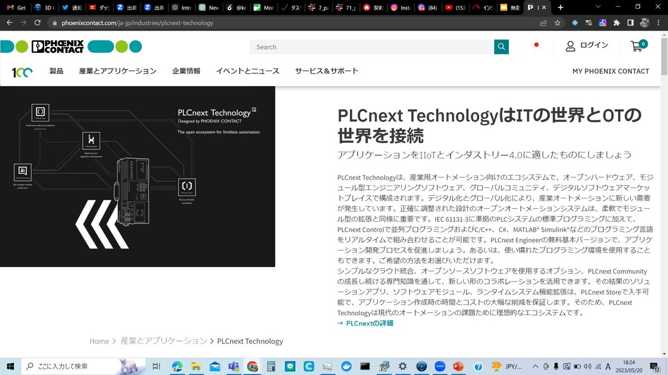Viewport: 668px width, 375px height.
Task: Click the Phoenix Contact logo
Action: 58,47
